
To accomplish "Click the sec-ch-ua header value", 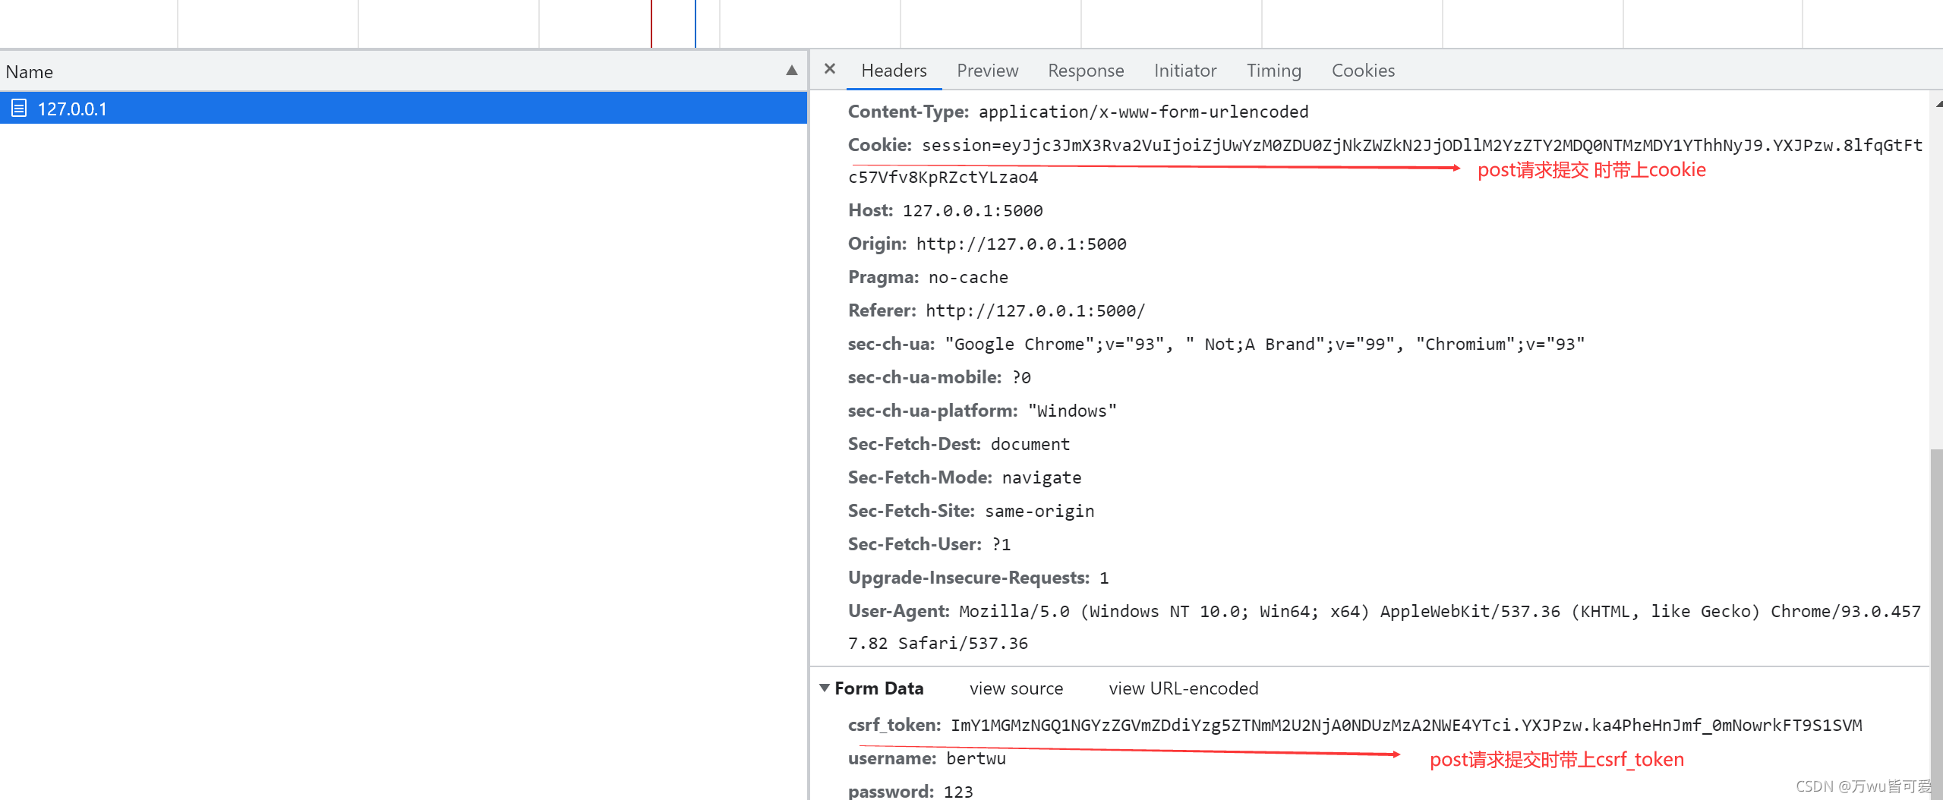I will pos(1264,344).
